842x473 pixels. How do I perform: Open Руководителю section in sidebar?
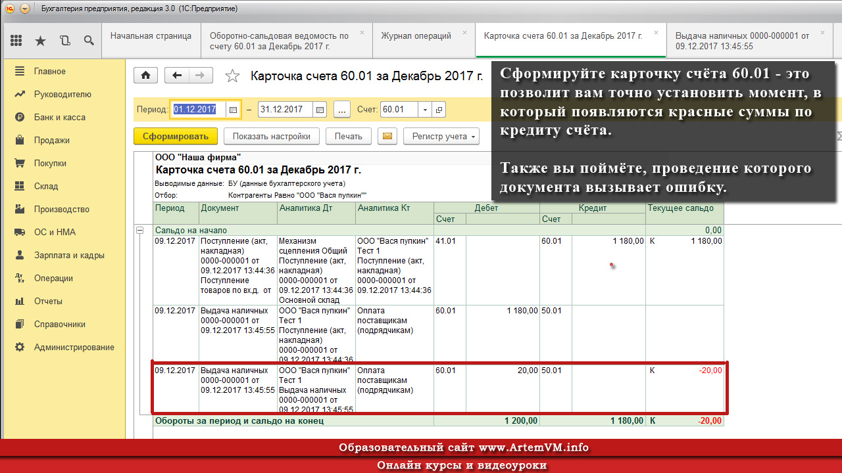tap(62, 94)
